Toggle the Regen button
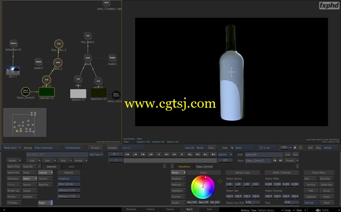 (46, 203)
